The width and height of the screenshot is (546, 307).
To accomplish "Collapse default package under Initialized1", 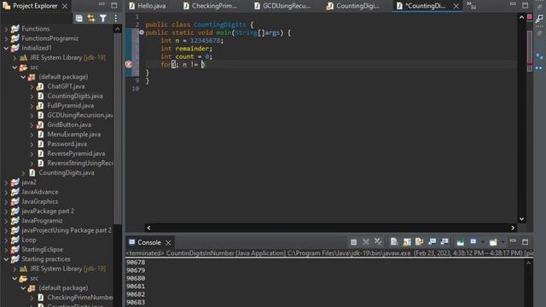I will click(x=23, y=77).
